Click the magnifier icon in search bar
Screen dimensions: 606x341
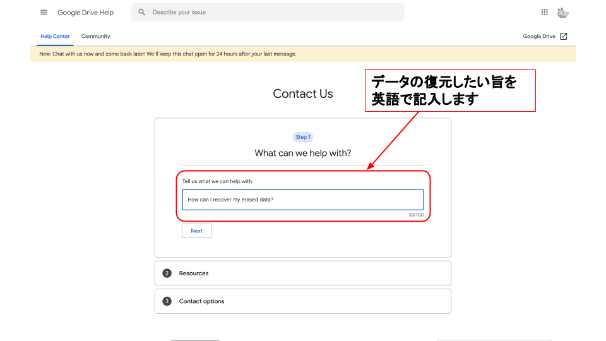tap(142, 12)
